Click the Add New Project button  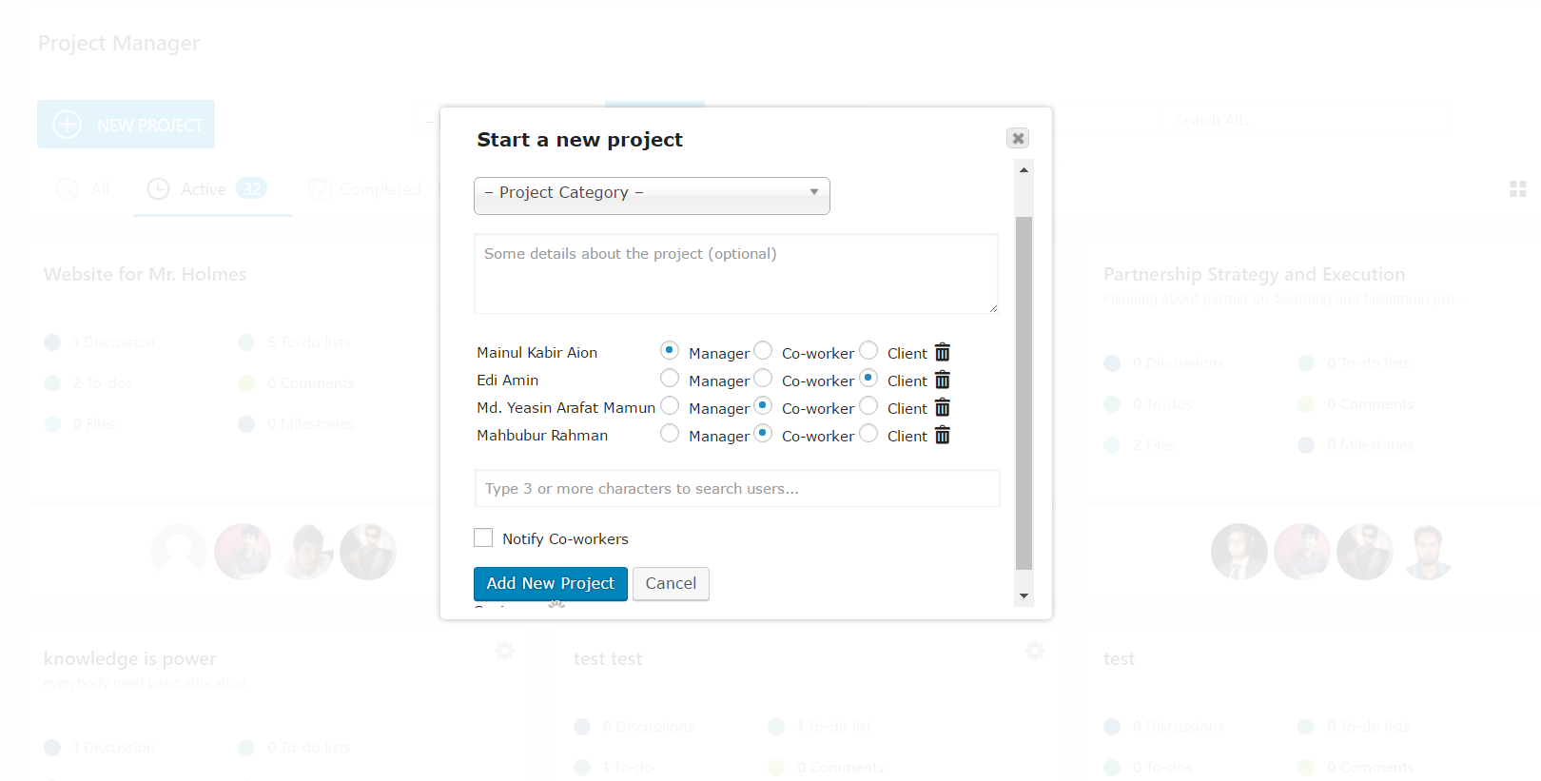pyautogui.click(x=551, y=583)
